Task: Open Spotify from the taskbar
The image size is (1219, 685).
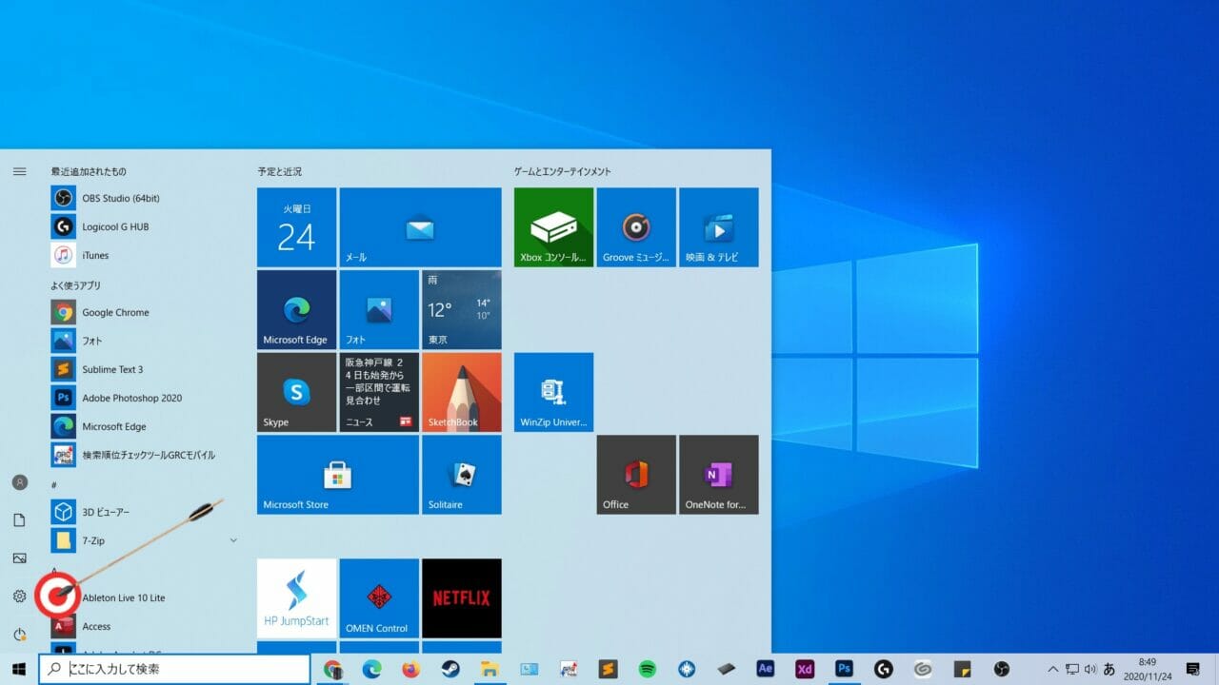Action: (x=648, y=669)
